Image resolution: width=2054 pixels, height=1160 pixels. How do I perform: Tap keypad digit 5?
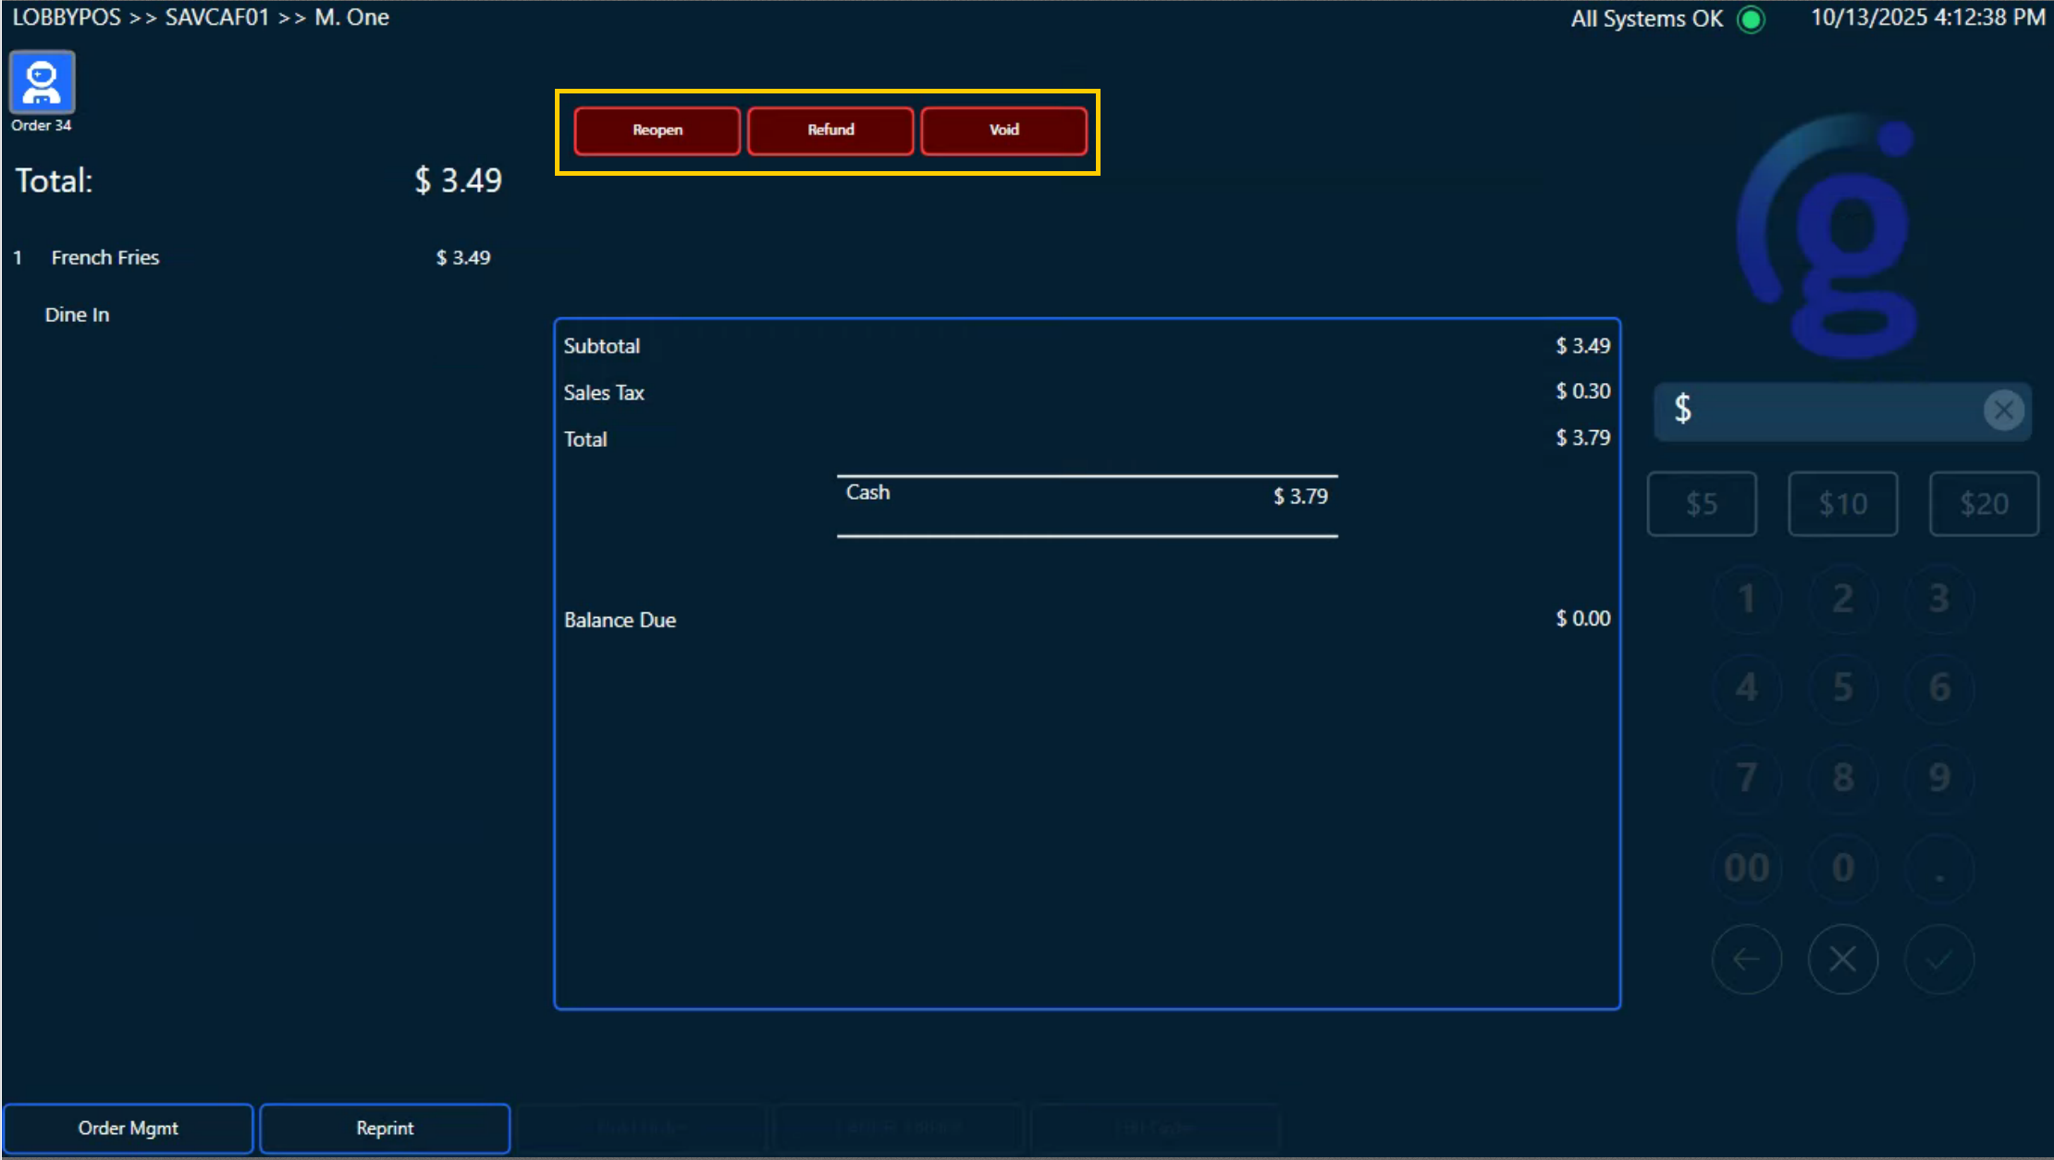click(1842, 687)
